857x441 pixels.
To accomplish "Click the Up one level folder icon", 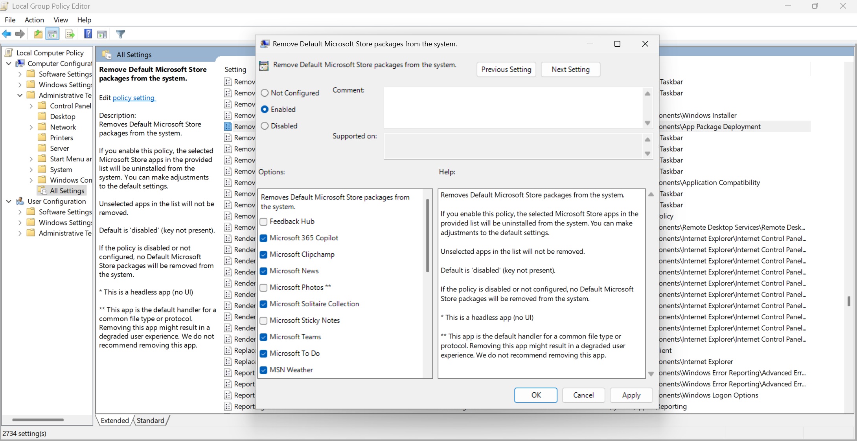I will coord(38,34).
